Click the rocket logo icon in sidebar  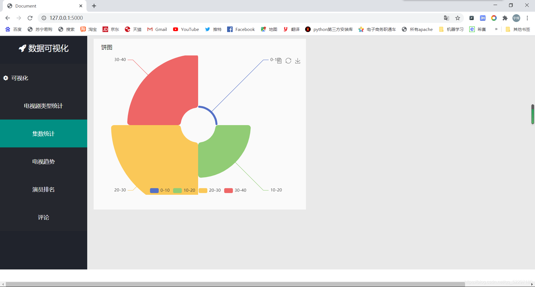click(22, 48)
